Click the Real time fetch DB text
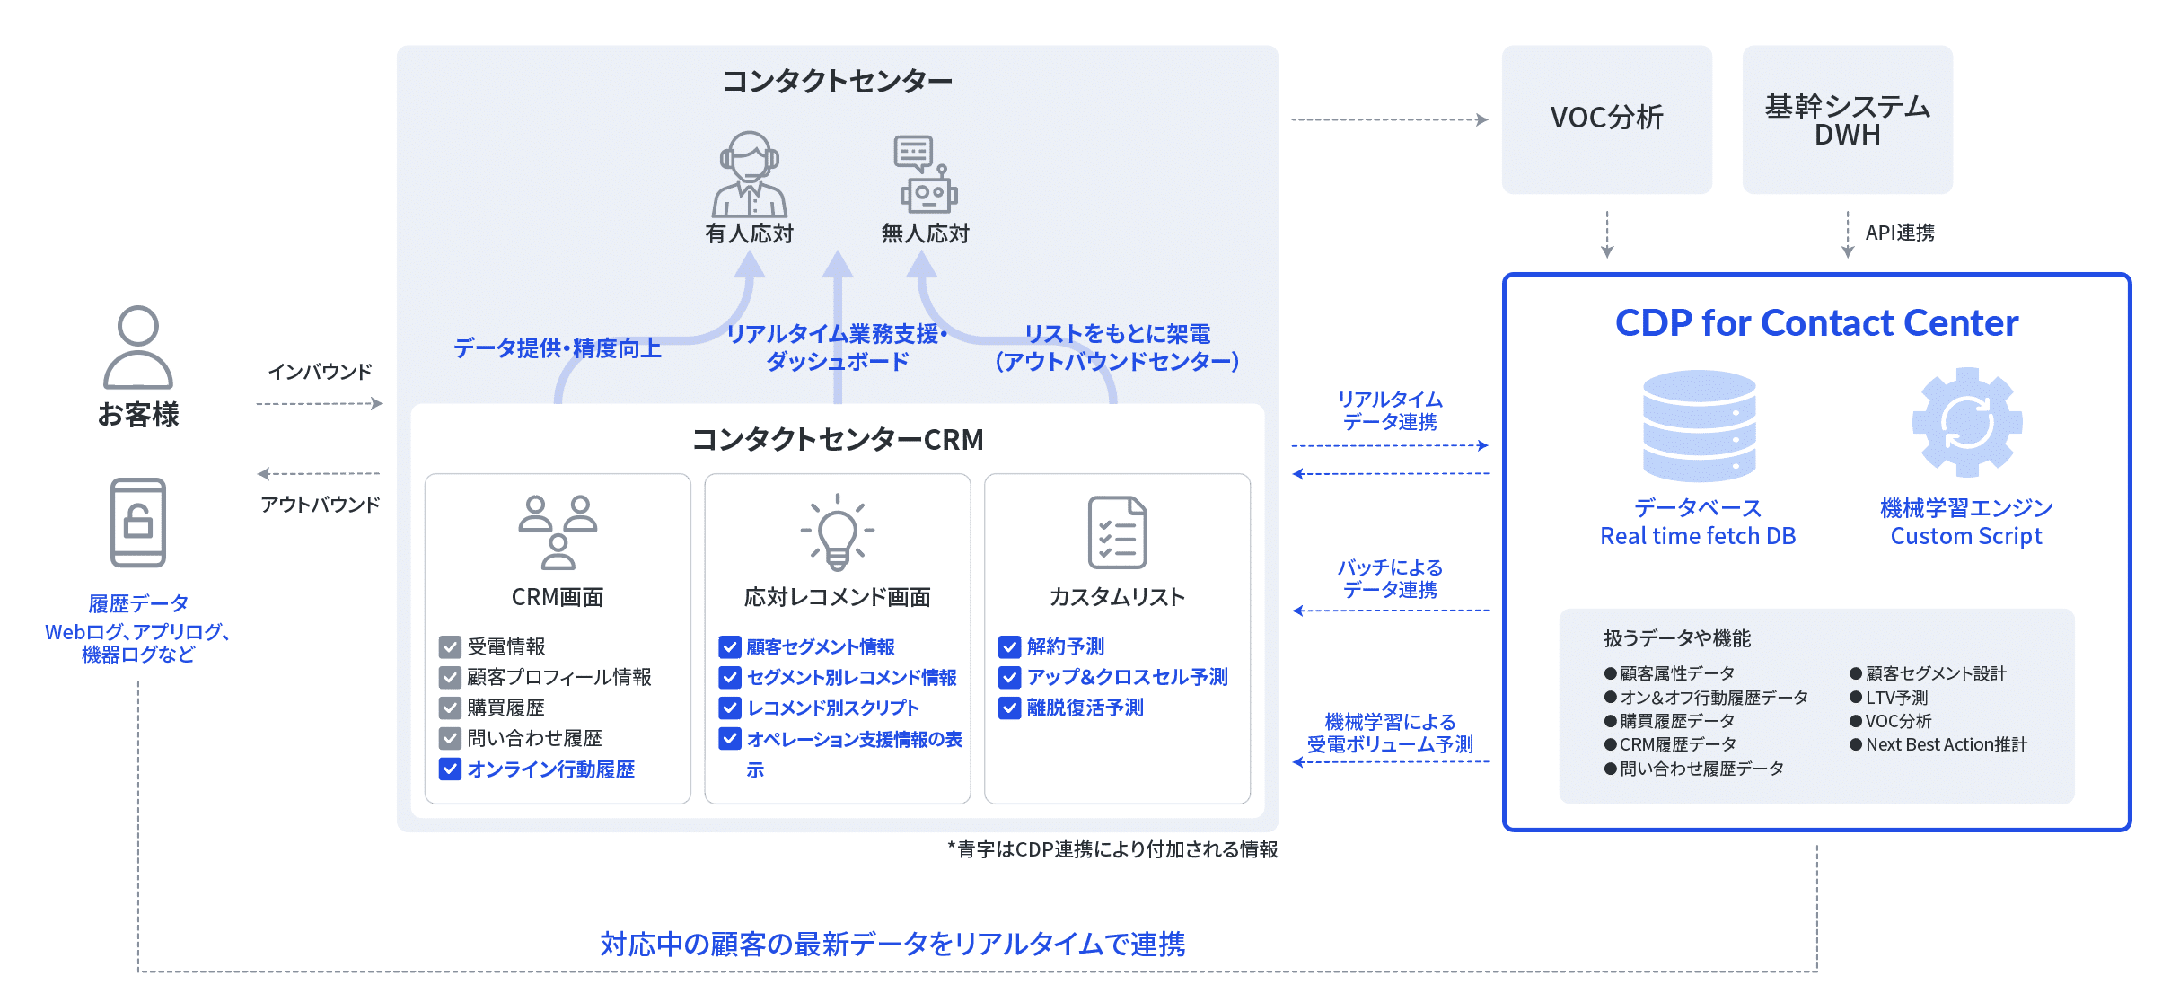 pyautogui.click(x=1698, y=536)
